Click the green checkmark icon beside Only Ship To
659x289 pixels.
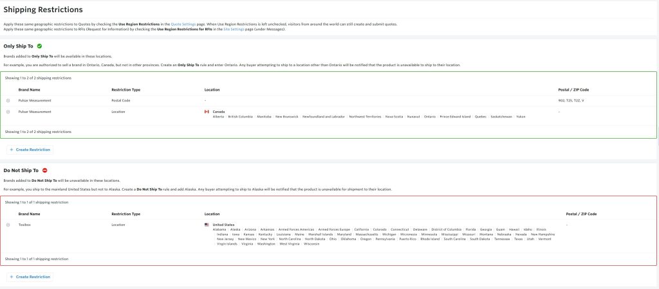(39, 46)
